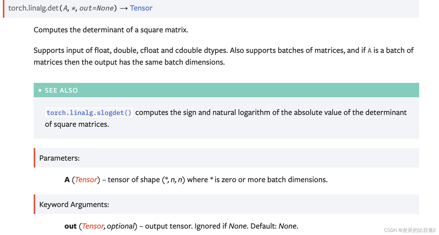Click the Keyword Arguments section header

(x=74, y=204)
